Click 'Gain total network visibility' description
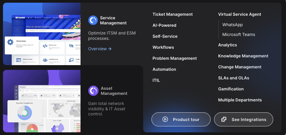This screenshot has width=286, height=135. pyautogui.click(x=107, y=109)
